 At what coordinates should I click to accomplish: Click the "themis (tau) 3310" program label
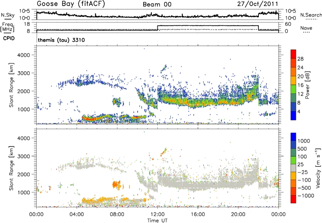61,40
